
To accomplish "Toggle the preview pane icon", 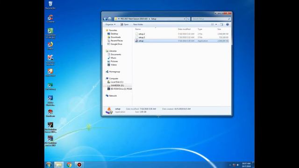I will click(221, 24).
